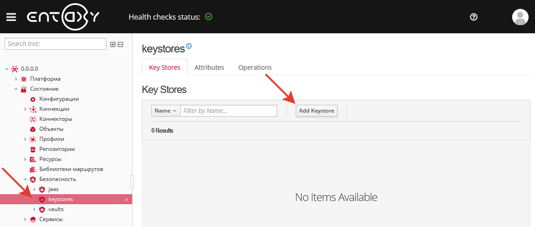Select Объекты in the tree
Viewport: 535px width, 227px height.
(51, 129)
